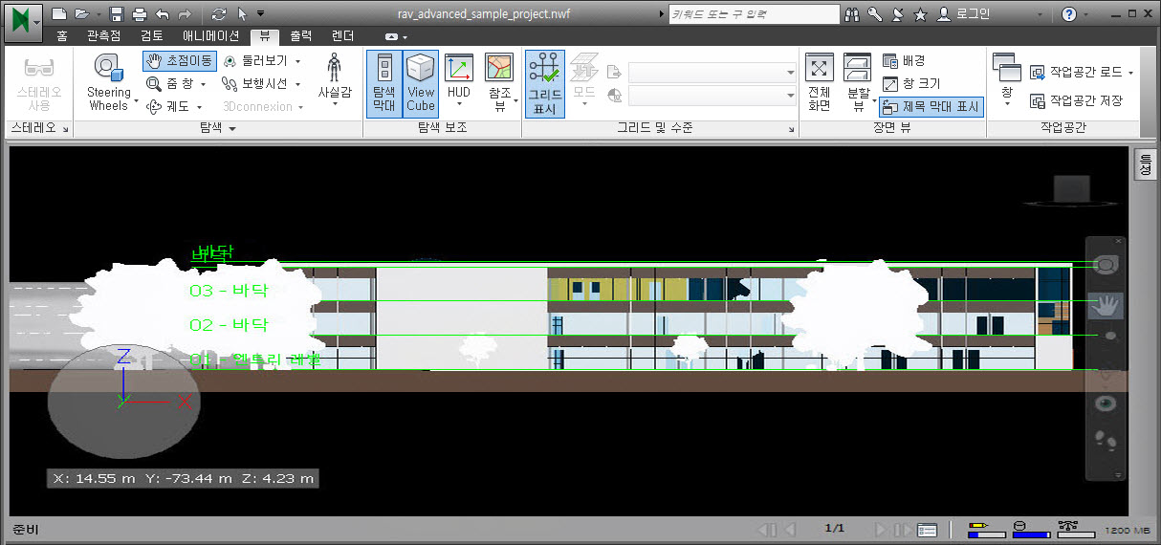
Task: Click the print icon
Action: click(x=140, y=14)
